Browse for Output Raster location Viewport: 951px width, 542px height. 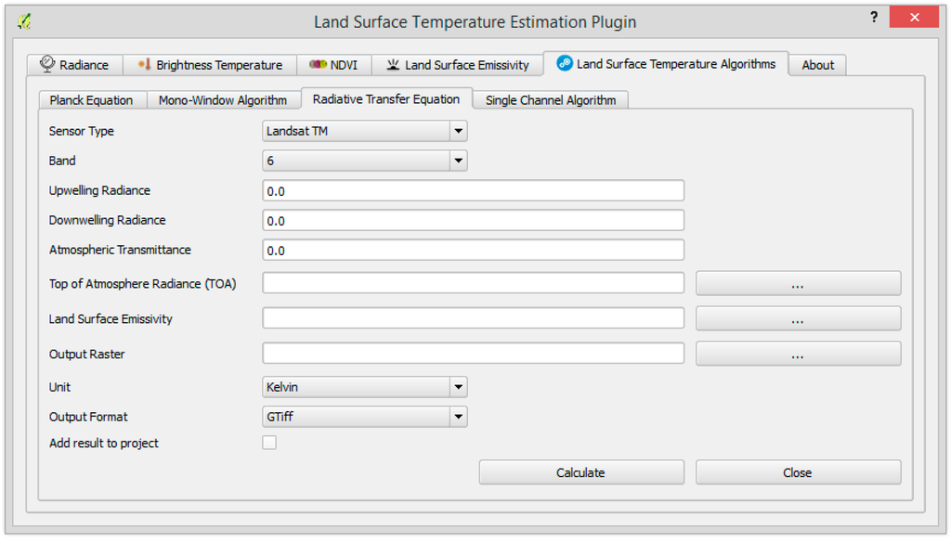[798, 354]
